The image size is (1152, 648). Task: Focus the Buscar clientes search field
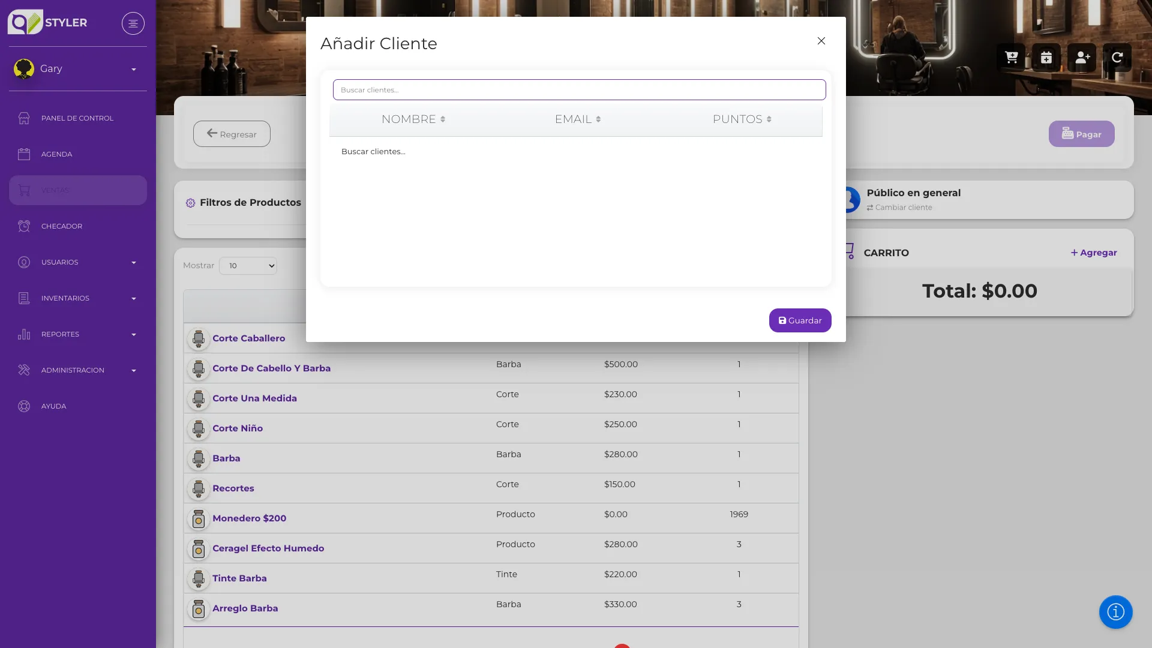click(x=580, y=90)
